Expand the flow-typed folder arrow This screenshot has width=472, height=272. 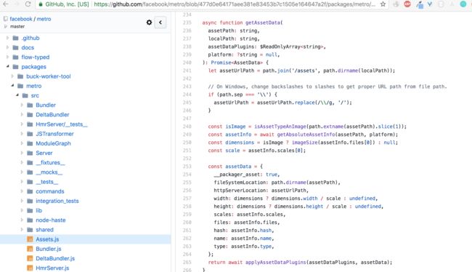7,57
